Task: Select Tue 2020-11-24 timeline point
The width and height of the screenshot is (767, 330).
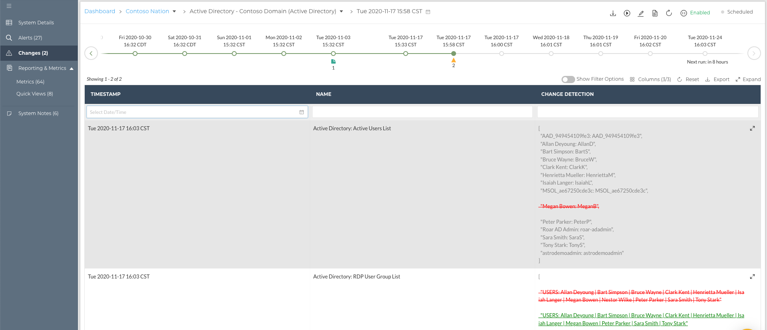Action: pos(705,54)
